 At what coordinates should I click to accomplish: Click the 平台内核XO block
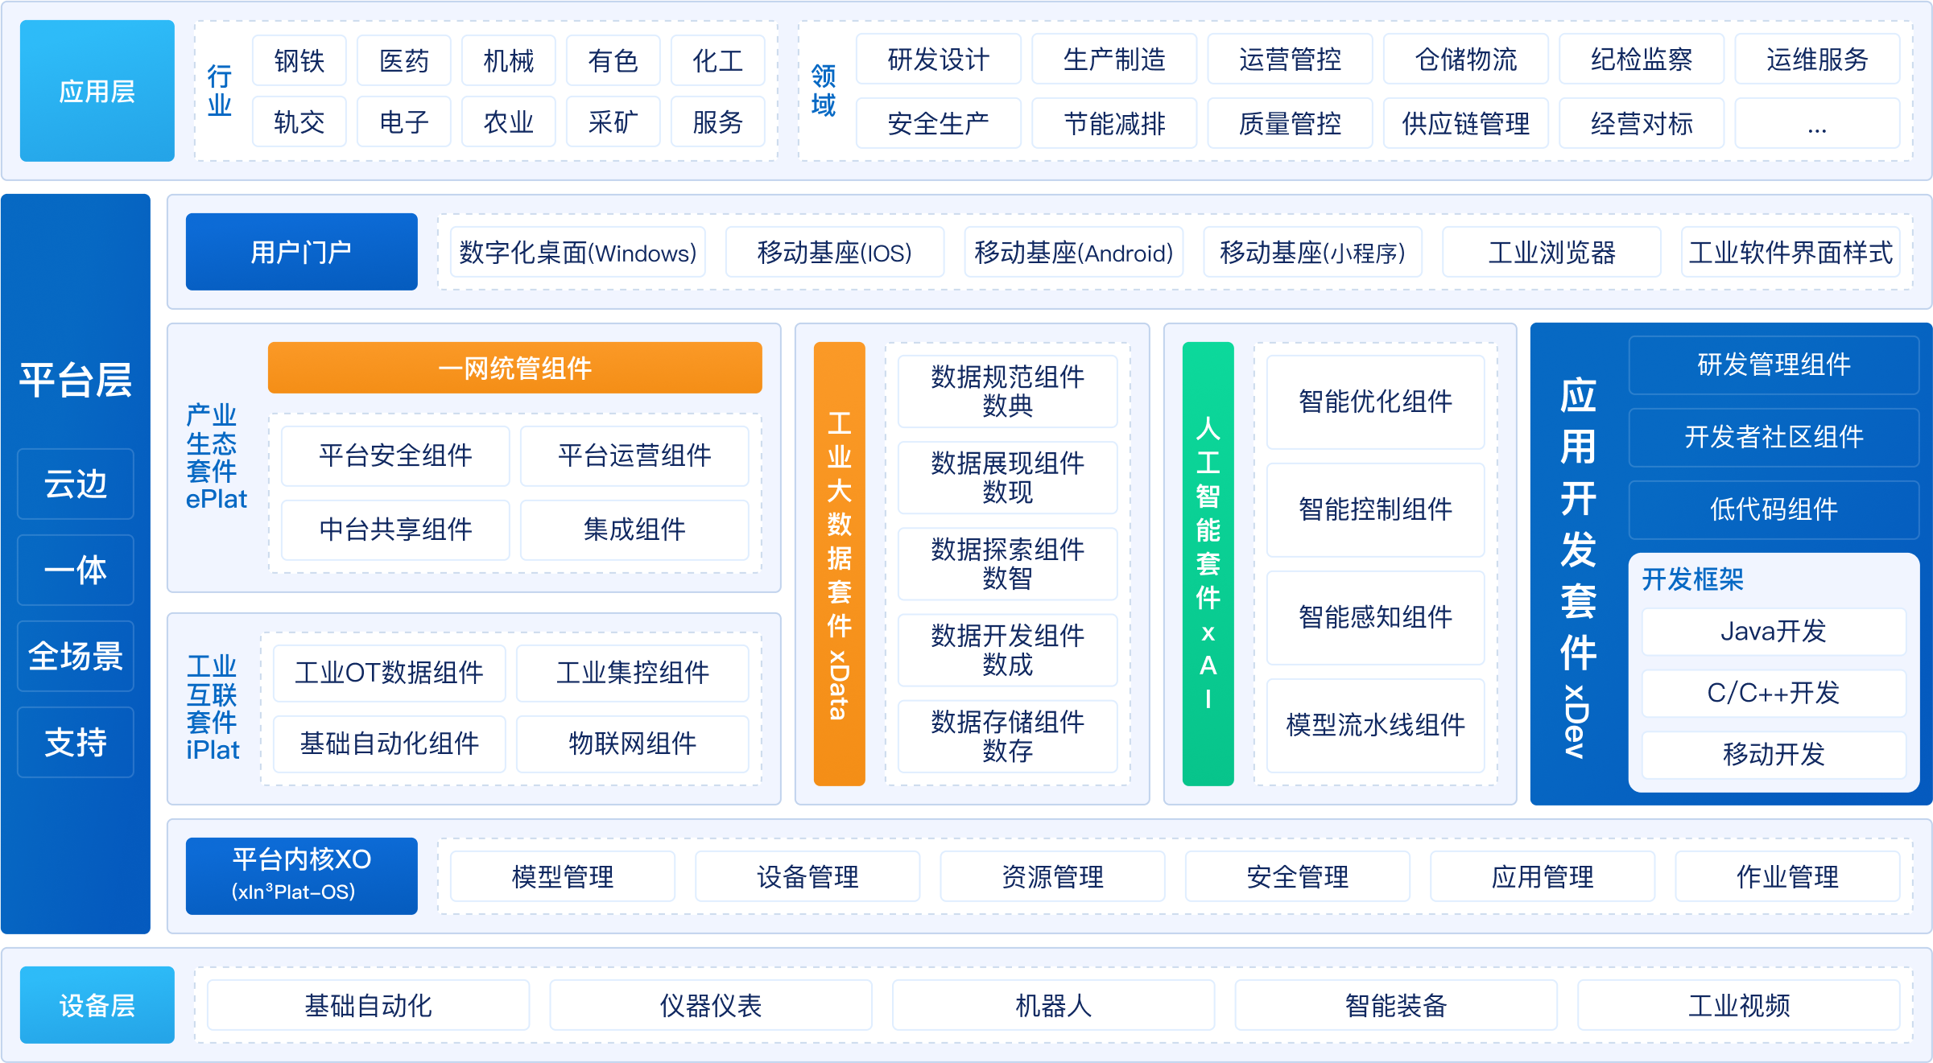coord(301,876)
